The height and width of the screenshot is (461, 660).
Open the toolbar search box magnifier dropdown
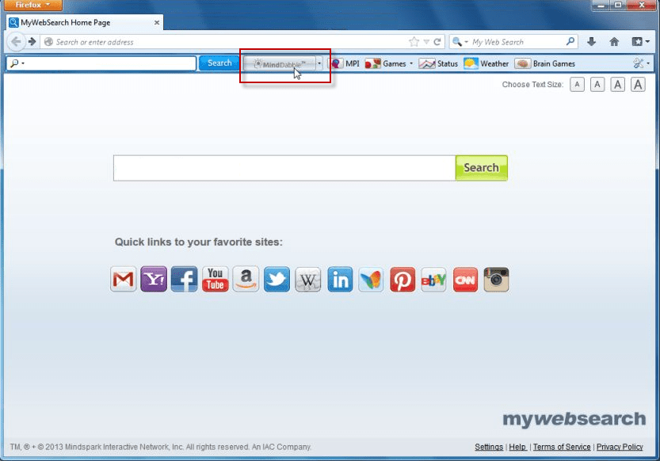pos(17,63)
